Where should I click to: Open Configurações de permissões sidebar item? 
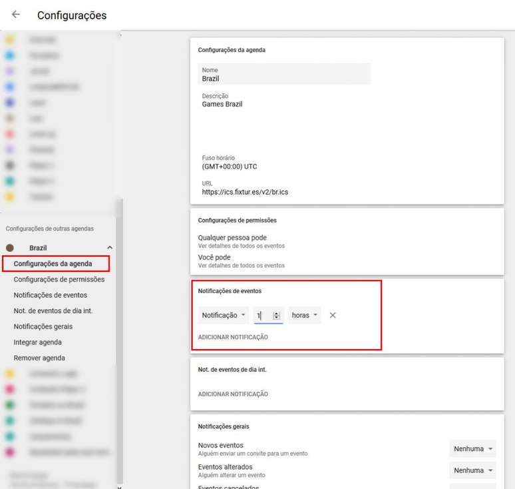tap(59, 279)
